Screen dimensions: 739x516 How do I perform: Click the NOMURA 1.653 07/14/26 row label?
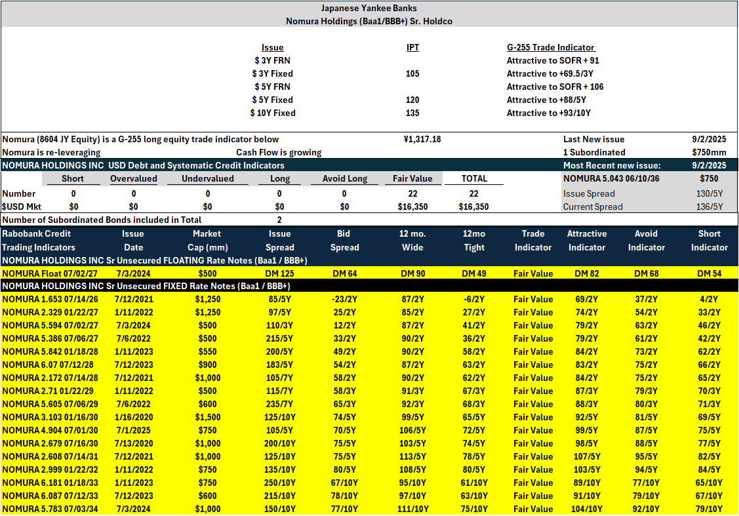[50, 299]
